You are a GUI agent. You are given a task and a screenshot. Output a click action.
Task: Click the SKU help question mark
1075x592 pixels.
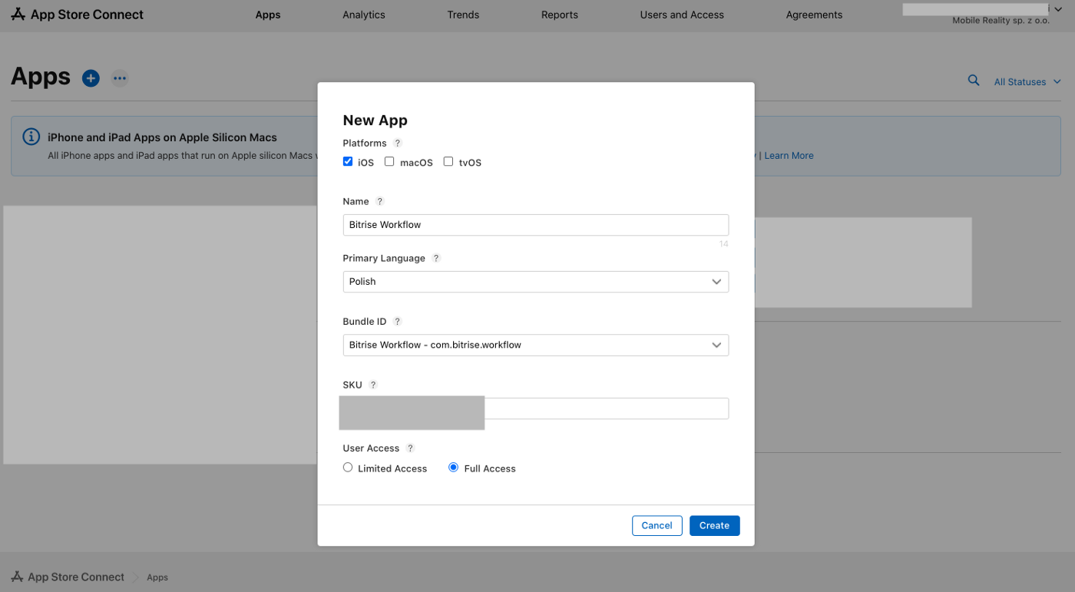373,385
